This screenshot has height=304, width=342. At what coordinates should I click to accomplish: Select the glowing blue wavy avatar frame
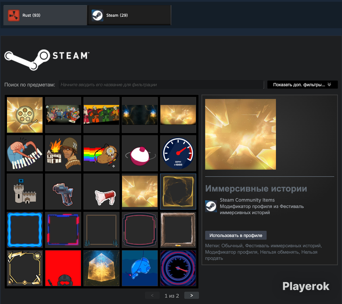[x=25, y=230]
